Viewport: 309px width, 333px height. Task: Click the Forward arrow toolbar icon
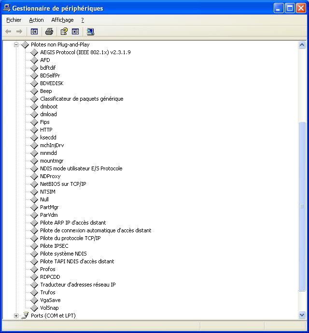point(19,31)
